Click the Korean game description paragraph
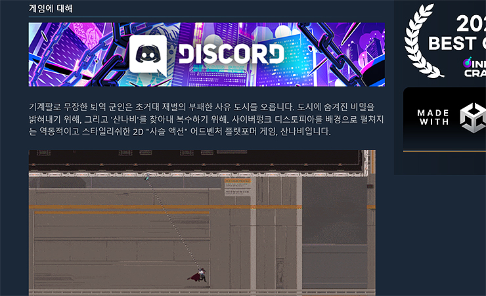The width and height of the screenshot is (486, 296). coord(206,119)
